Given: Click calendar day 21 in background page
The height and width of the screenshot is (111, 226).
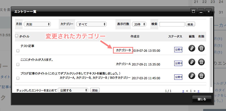Looking at the screenshot, I should (196, 2).
